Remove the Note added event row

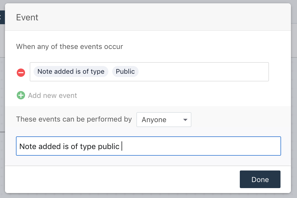[x=21, y=73]
